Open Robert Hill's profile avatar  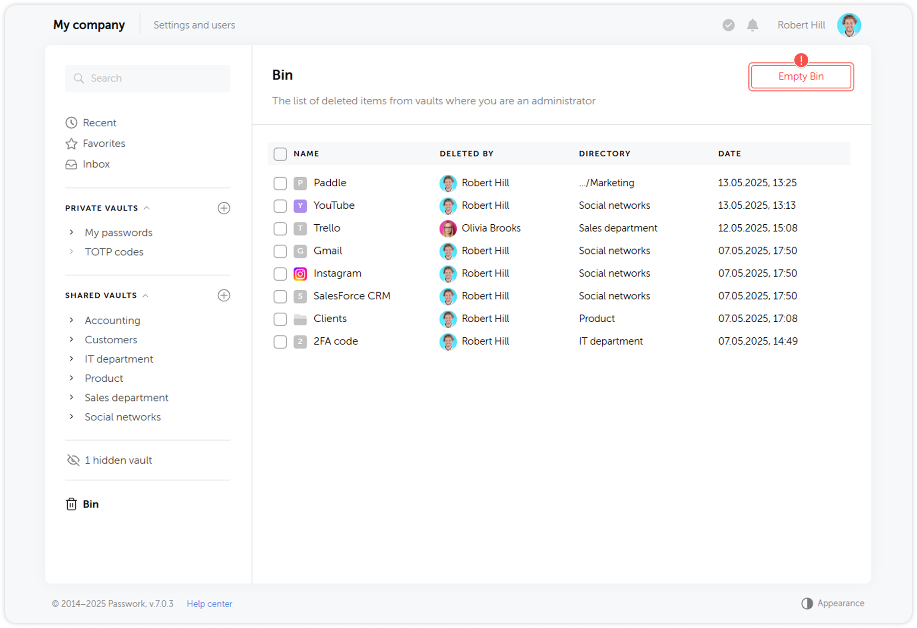click(849, 25)
